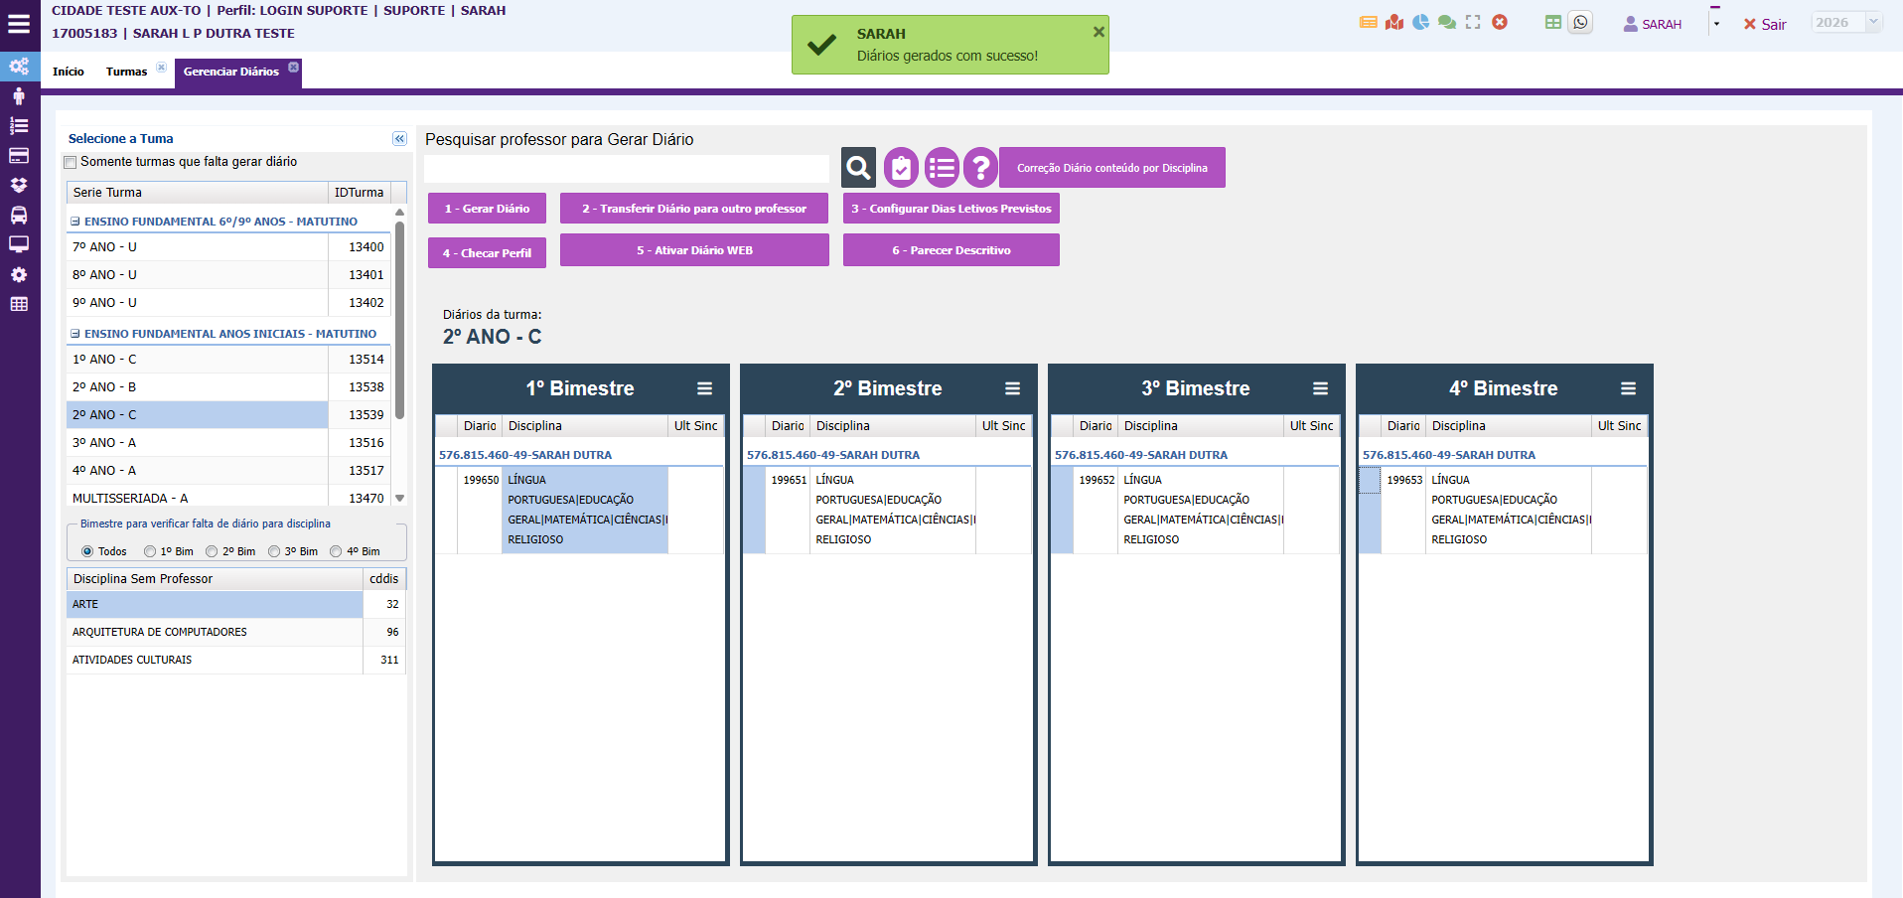This screenshot has height=898, width=1903.
Task: Collapse the 'Selecione a Tuma' panel
Action: [399, 139]
